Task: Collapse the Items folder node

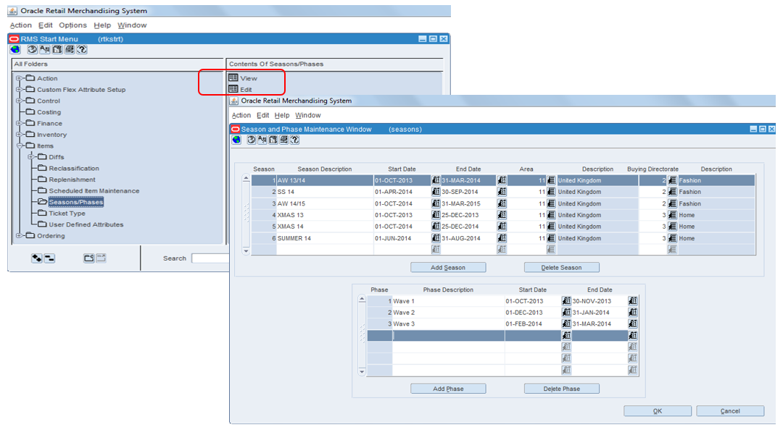Action: (20, 146)
